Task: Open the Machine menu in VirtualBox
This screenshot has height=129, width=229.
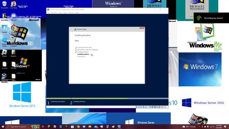Action: point(54,13)
